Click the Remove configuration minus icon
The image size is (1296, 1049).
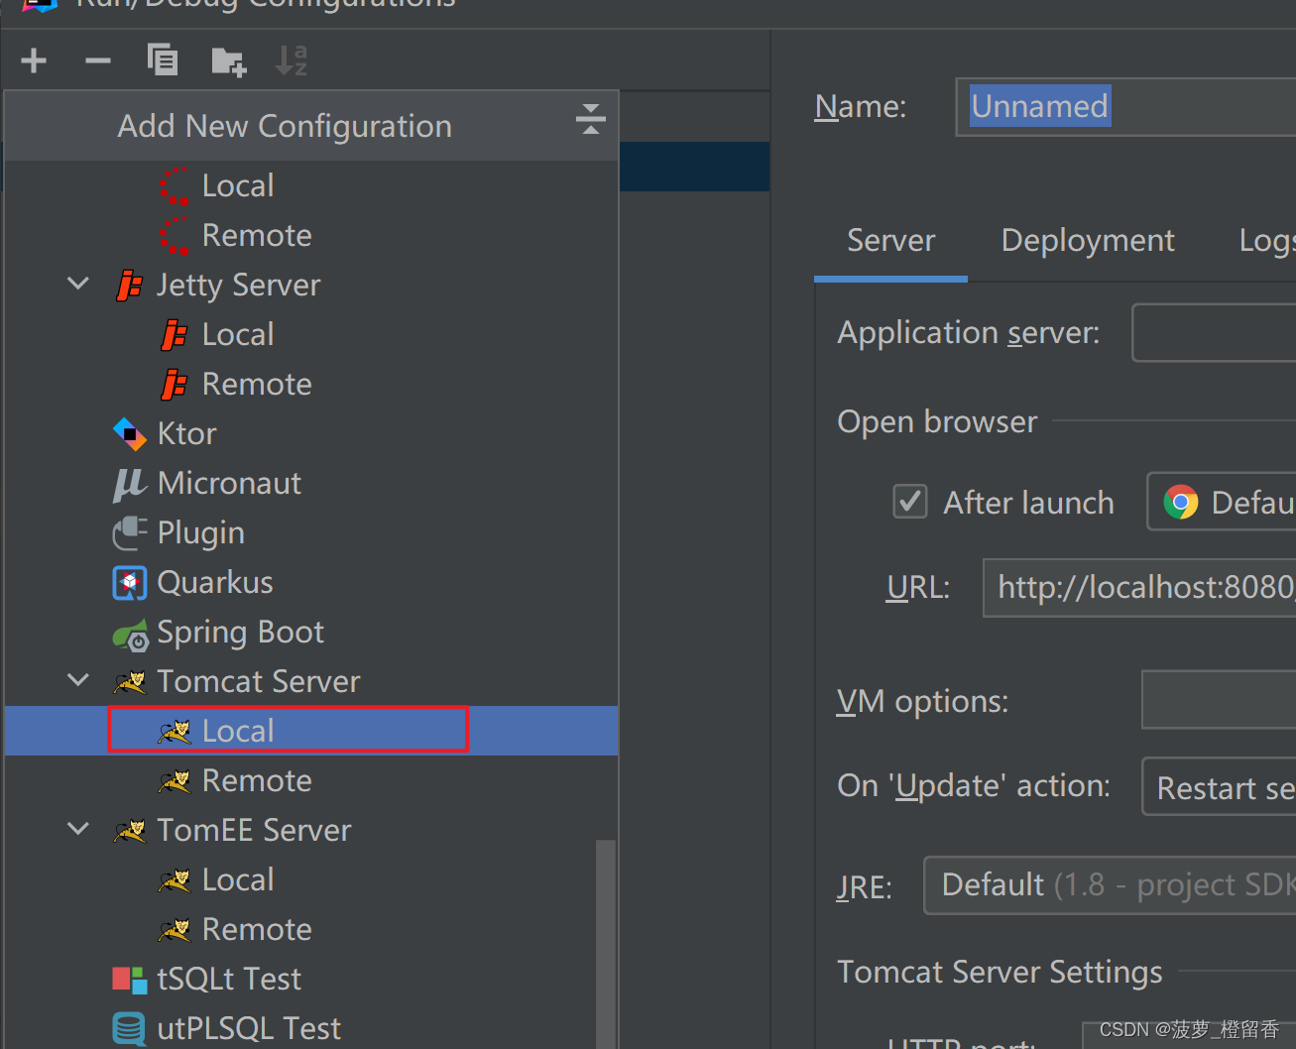(98, 60)
